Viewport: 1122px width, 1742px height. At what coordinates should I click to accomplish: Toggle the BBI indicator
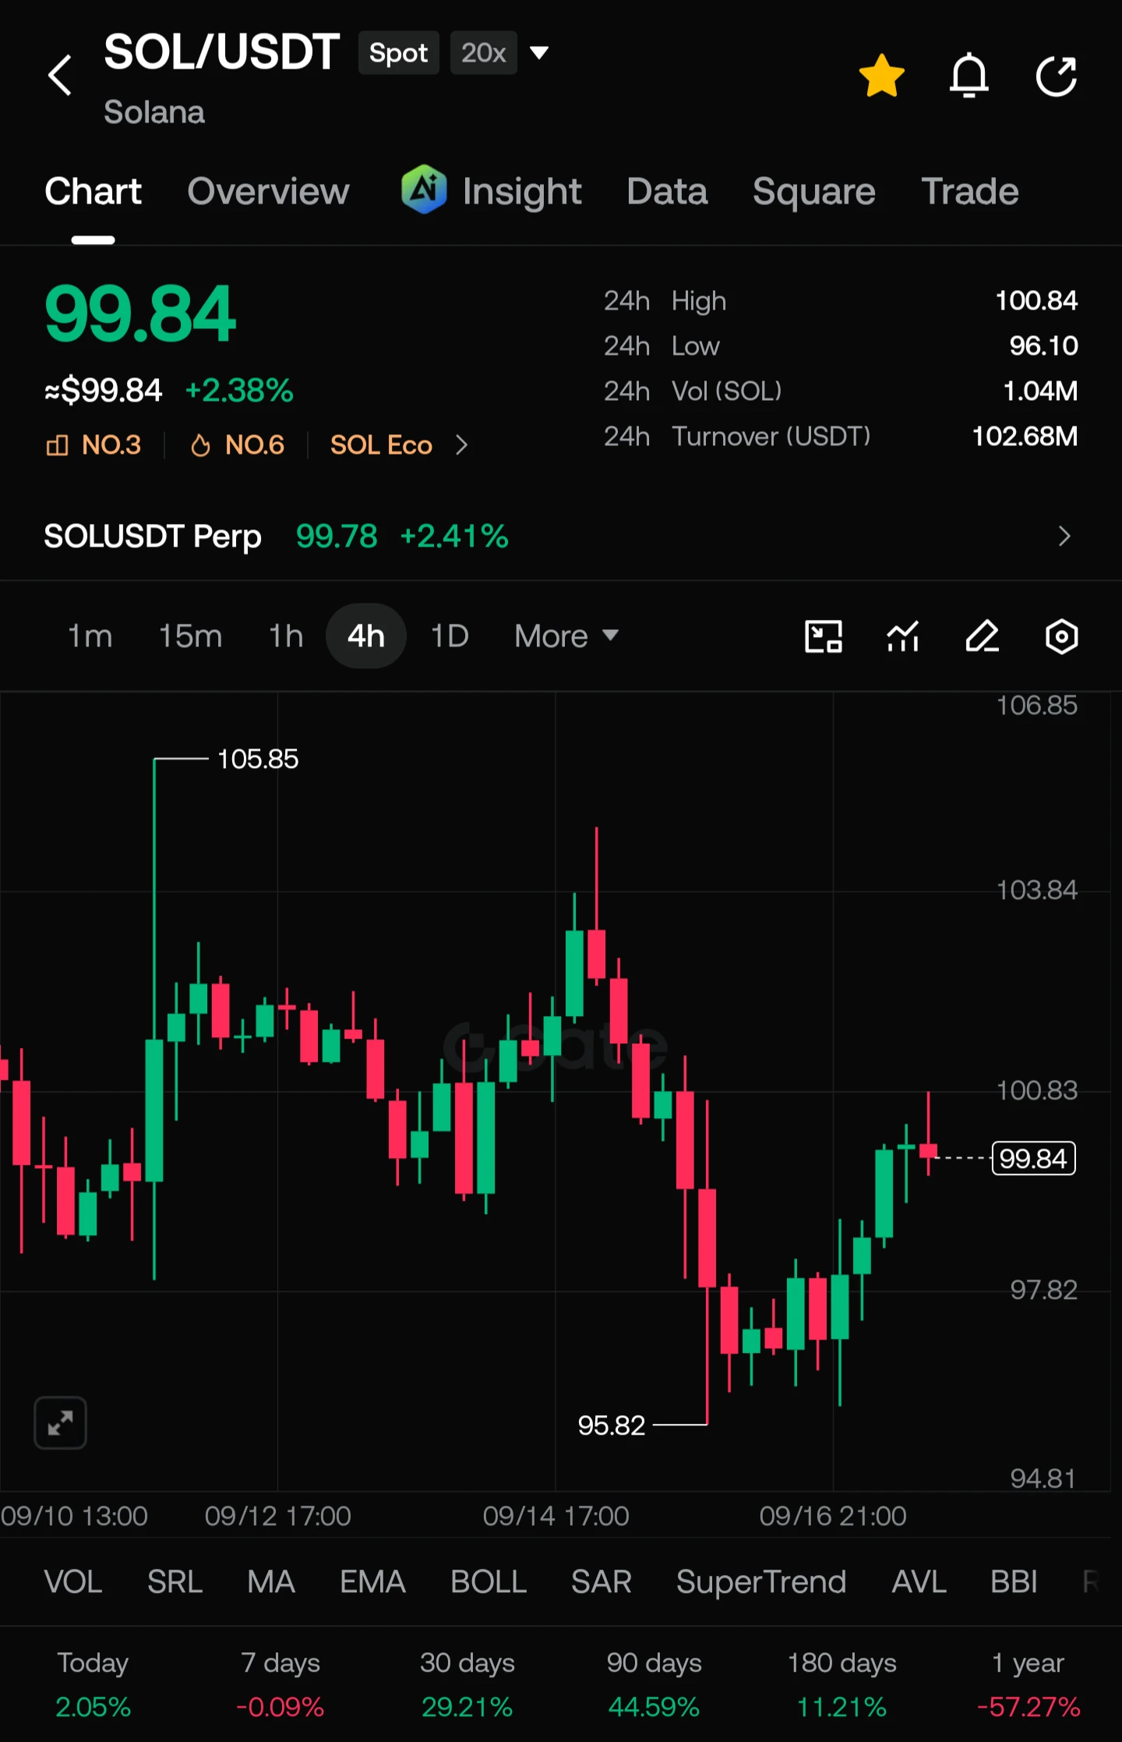[x=1014, y=1581]
